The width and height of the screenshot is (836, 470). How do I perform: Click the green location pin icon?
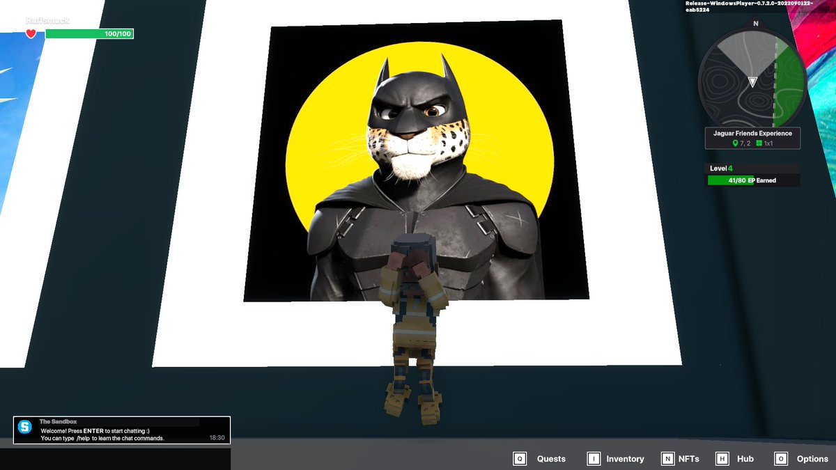click(x=734, y=143)
